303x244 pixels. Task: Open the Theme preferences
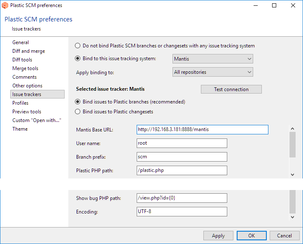coord(20,129)
